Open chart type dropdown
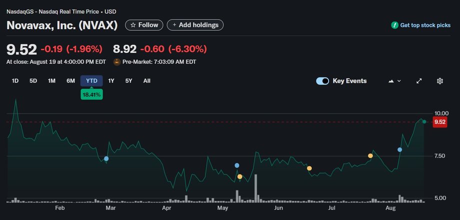 (394, 81)
